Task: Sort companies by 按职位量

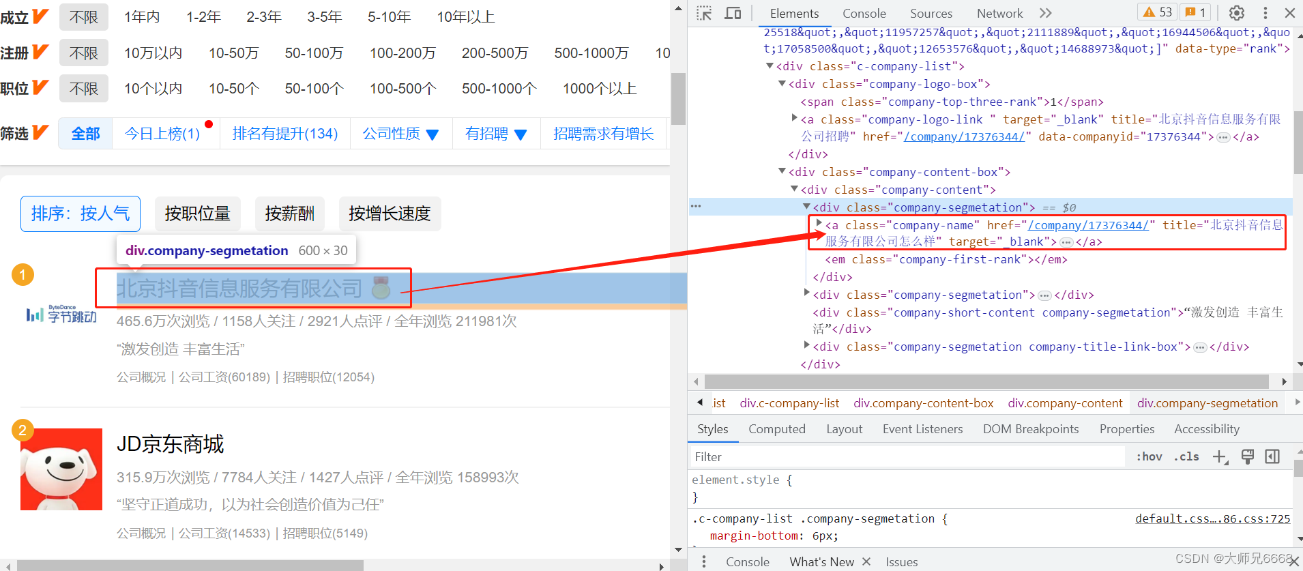Action: (198, 214)
